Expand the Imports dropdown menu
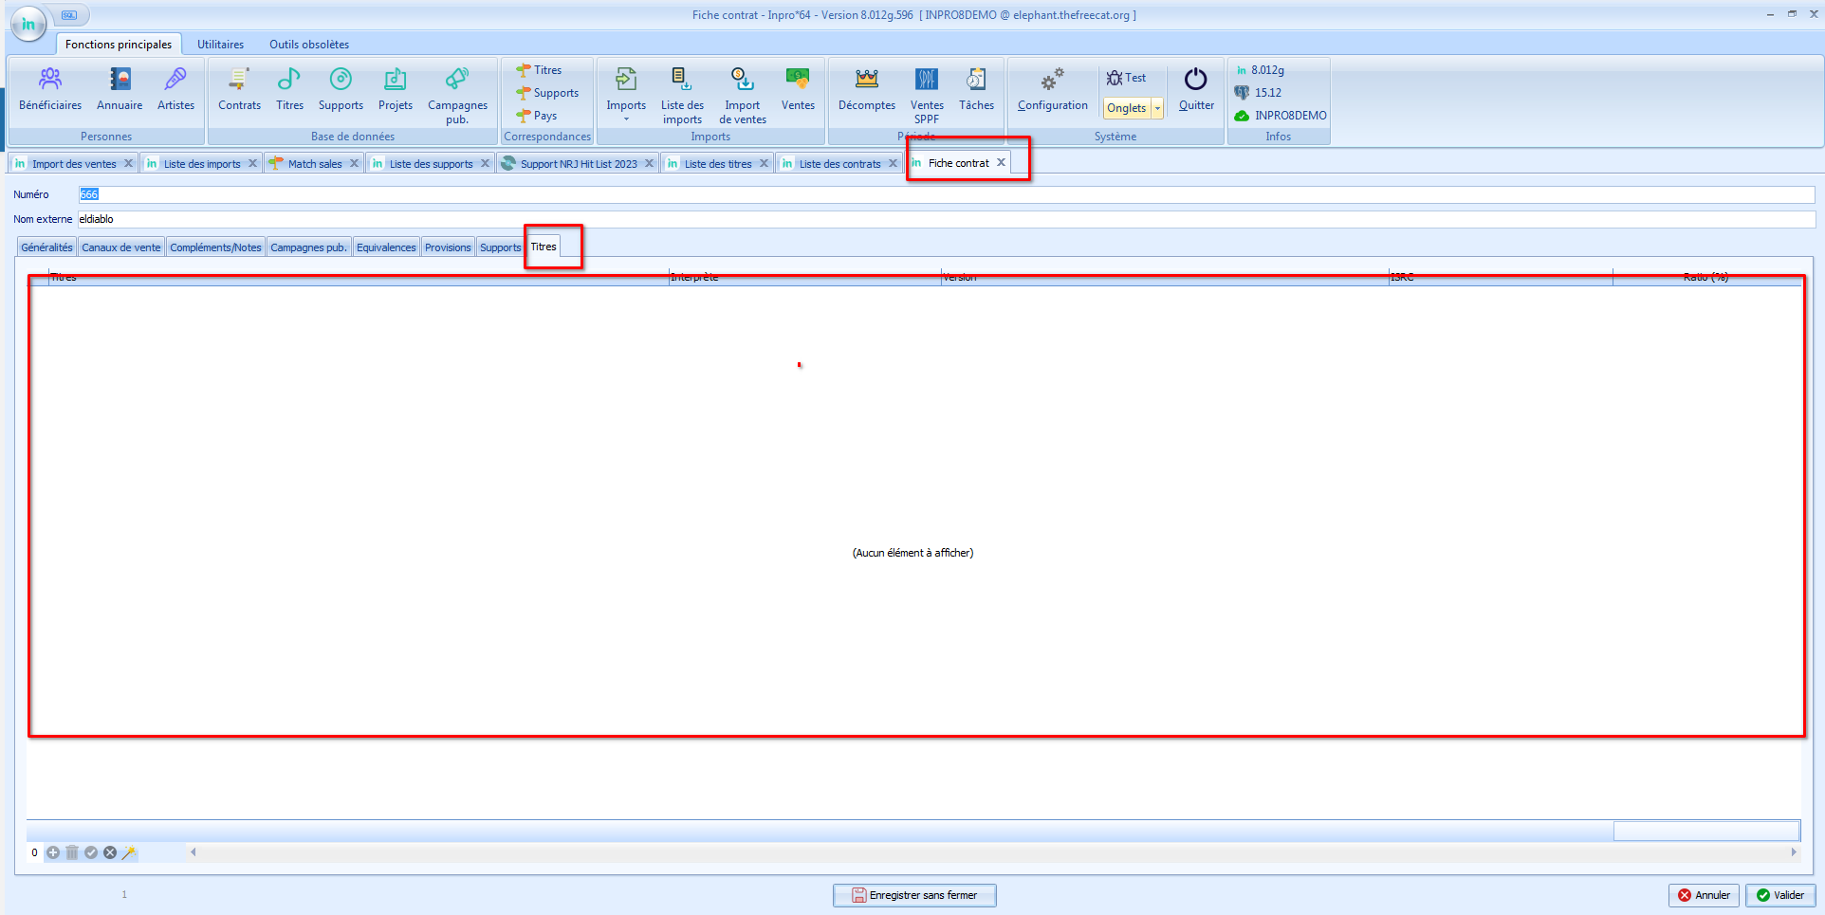This screenshot has height=915, width=1825. tap(626, 119)
